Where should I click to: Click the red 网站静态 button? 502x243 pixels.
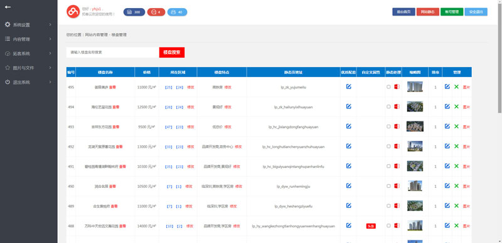click(428, 12)
